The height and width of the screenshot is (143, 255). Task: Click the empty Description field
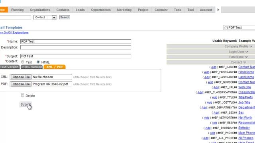tap(76, 47)
